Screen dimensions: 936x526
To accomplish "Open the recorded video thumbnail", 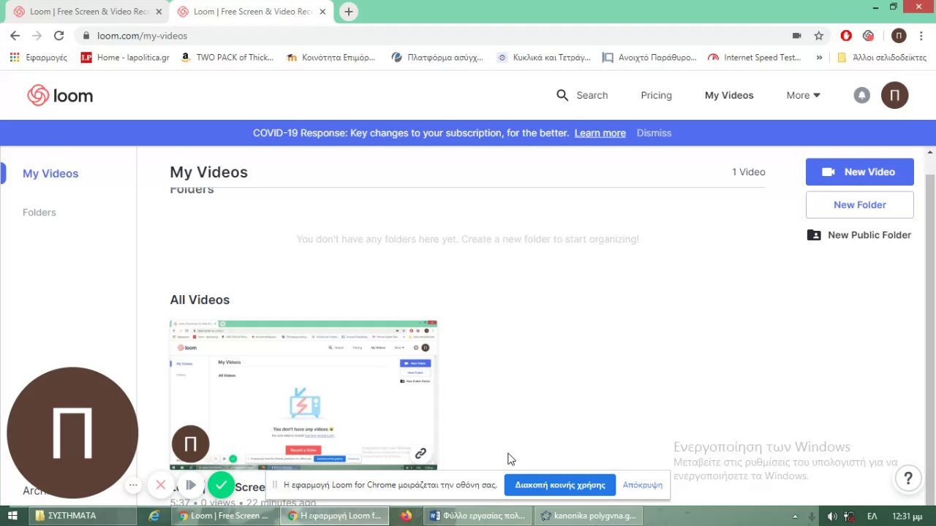I will point(303,394).
